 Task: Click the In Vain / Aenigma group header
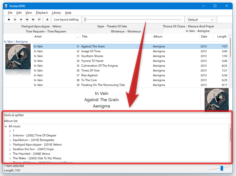(x=16, y=42)
